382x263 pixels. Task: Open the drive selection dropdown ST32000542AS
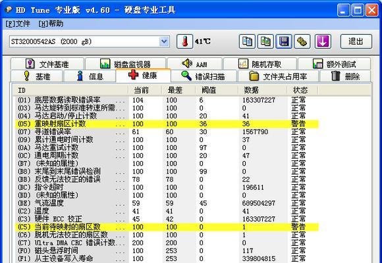click(90, 41)
